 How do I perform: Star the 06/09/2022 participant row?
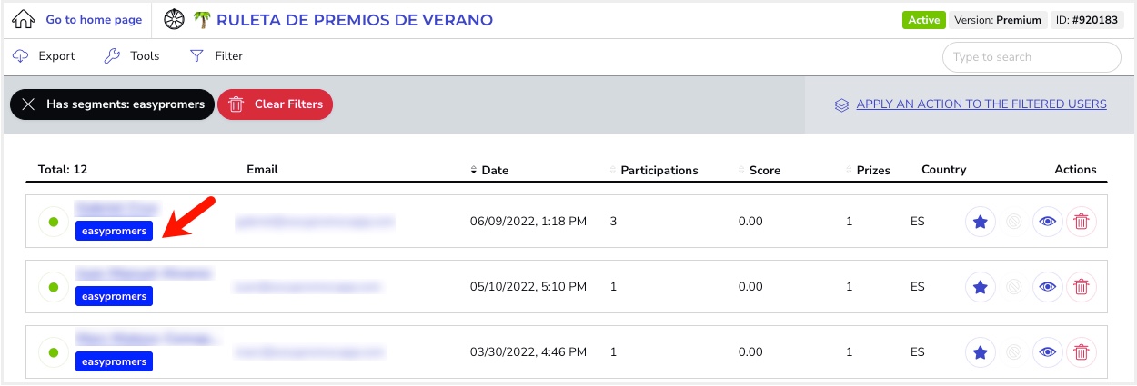pos(981,221)
